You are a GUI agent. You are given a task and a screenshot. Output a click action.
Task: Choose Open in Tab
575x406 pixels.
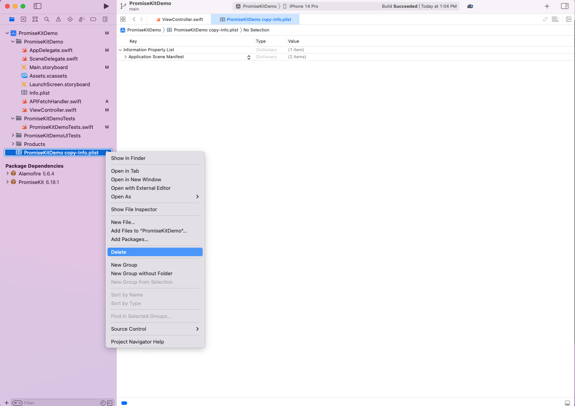[155, 171]
